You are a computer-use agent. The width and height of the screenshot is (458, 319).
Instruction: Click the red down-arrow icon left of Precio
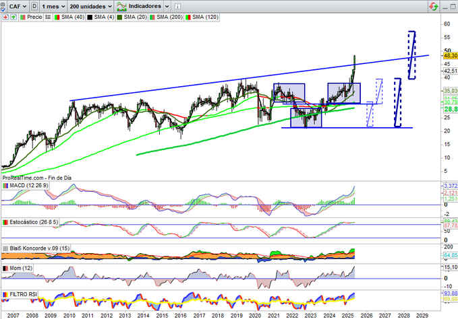(5, 17)
